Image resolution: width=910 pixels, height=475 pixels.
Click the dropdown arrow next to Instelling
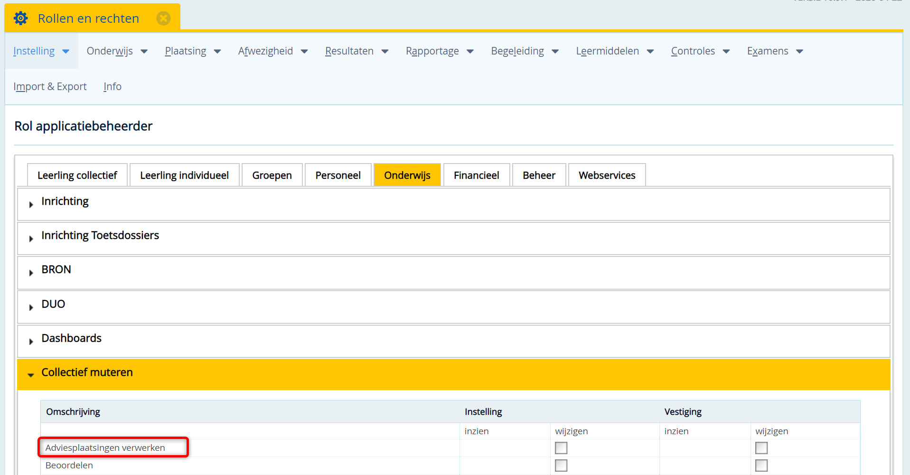(66, 52)
